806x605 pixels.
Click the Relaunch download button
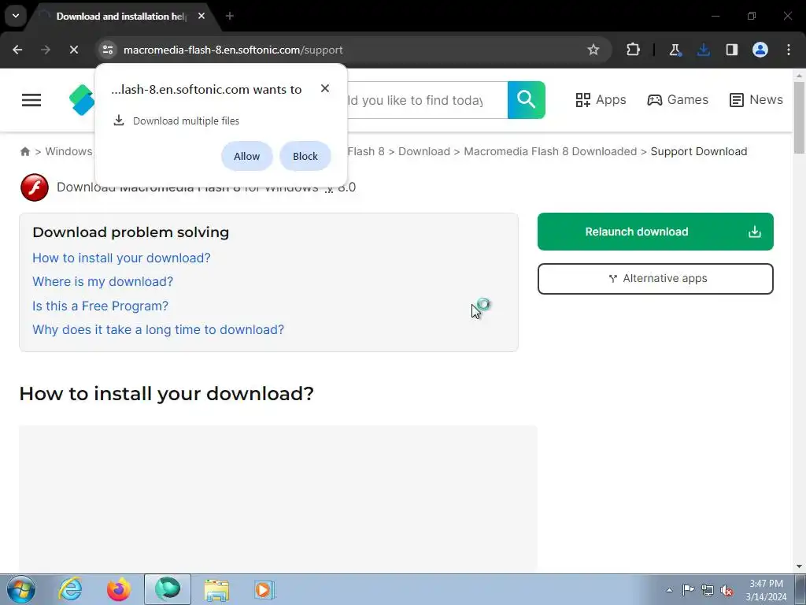[x=656, y=232]
